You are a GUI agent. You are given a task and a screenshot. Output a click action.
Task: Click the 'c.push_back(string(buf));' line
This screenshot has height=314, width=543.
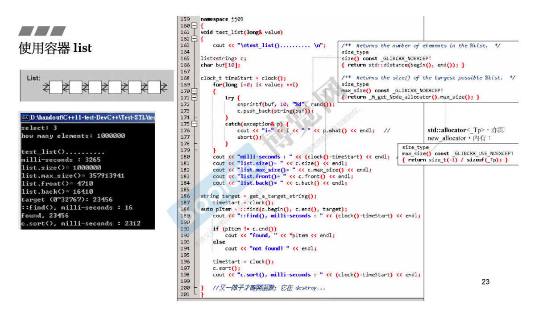[x=275, y=111]
